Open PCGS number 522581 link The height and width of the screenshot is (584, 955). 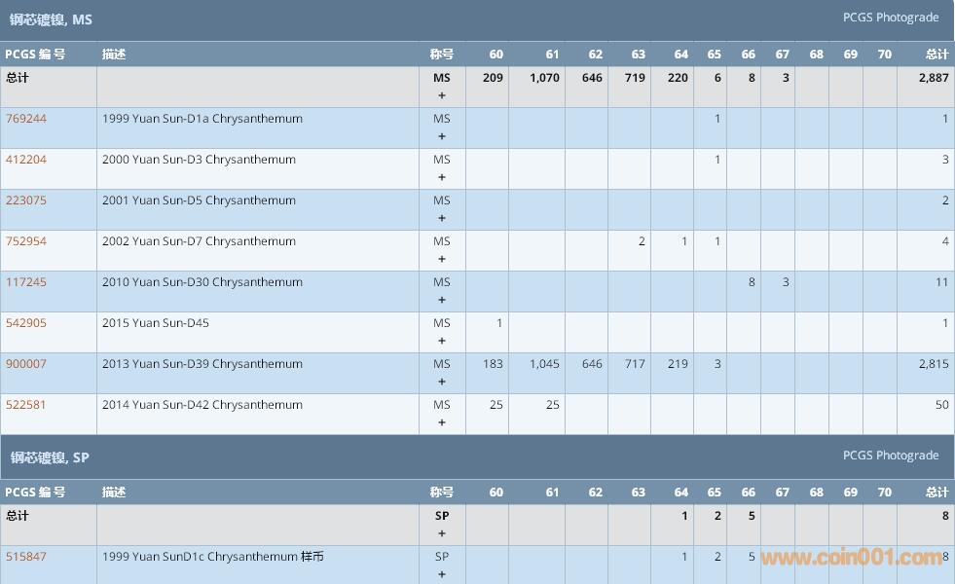(26, 405)
